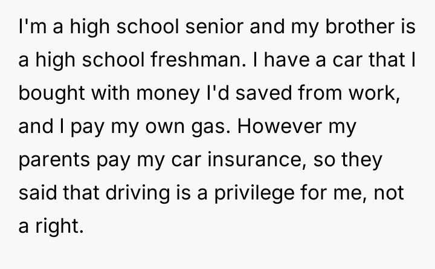Click the word "parents"
The image size is (435, 269).
click(x=54, y=163)
